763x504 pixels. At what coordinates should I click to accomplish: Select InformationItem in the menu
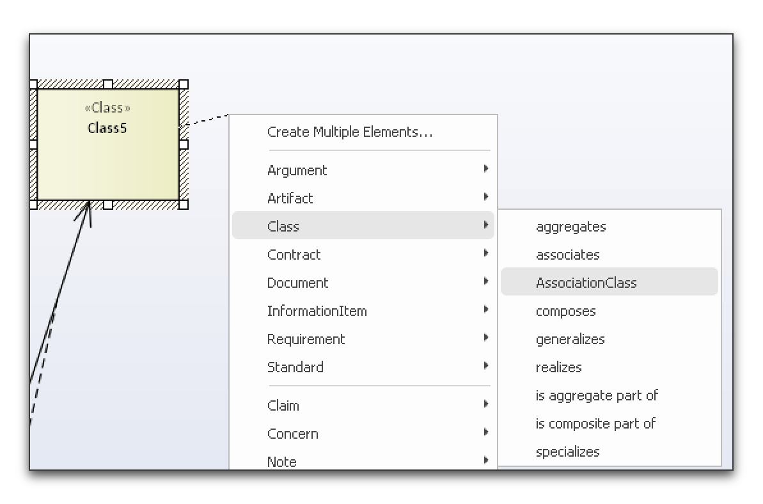point(317,311)
